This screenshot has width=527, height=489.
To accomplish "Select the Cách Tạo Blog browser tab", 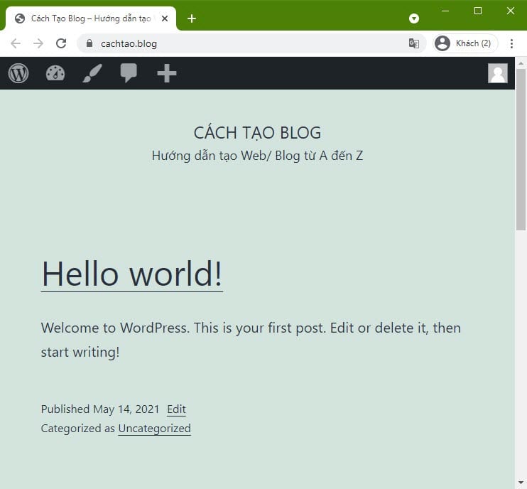I will [91, 18].
